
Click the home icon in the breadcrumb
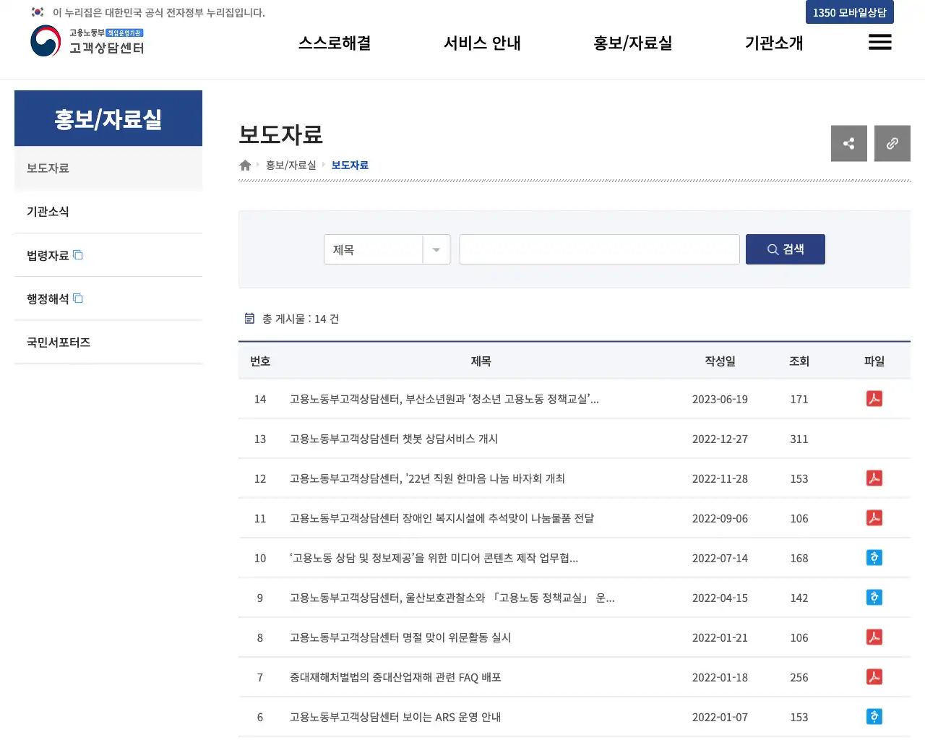point(244,165)
